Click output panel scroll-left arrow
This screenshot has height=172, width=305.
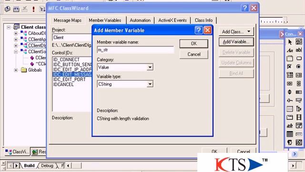click(x=68, y=166)
